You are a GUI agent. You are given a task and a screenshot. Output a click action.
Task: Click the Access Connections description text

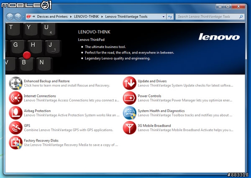tap(72, 100)
